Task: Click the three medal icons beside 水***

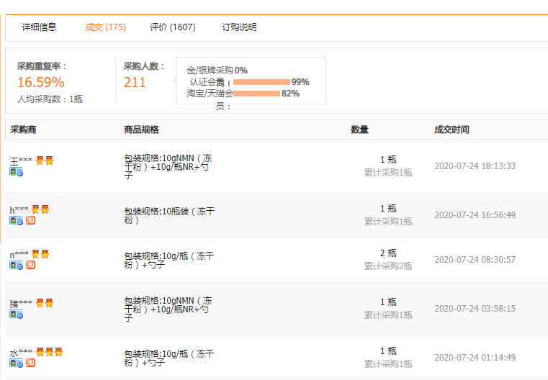Action: (x=49, y=353)
